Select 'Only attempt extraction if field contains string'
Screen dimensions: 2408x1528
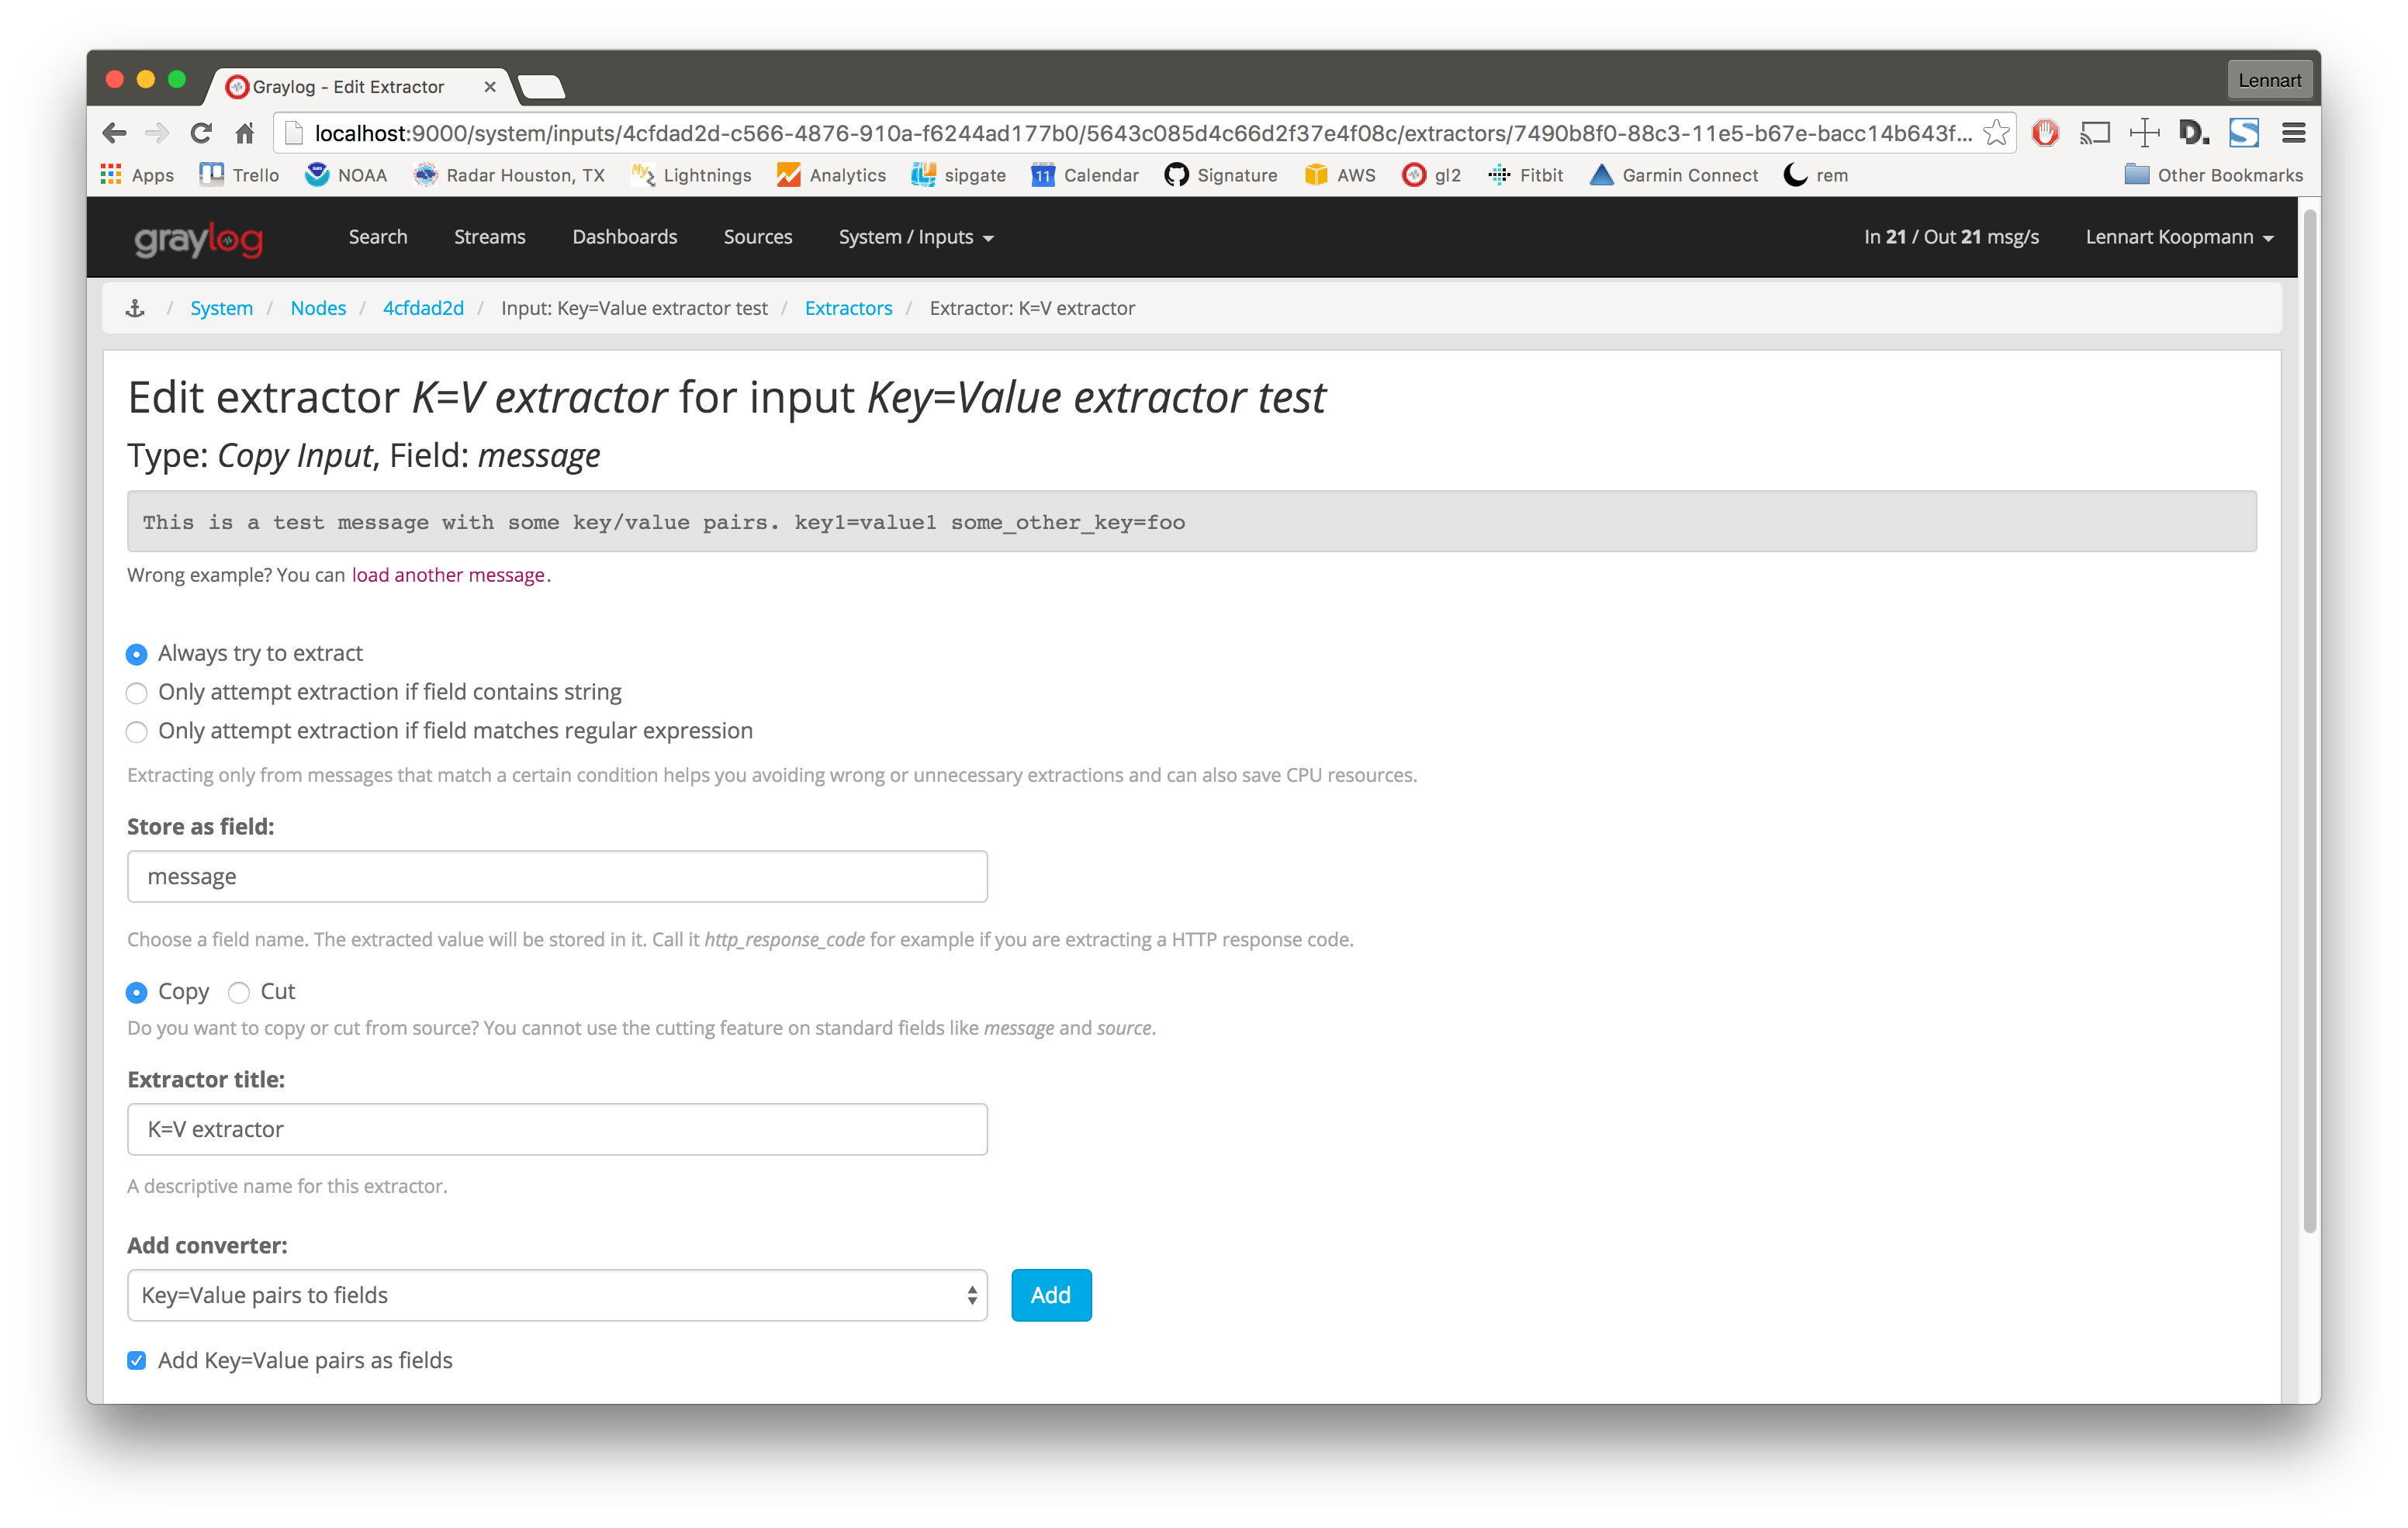tap(137, 693)
